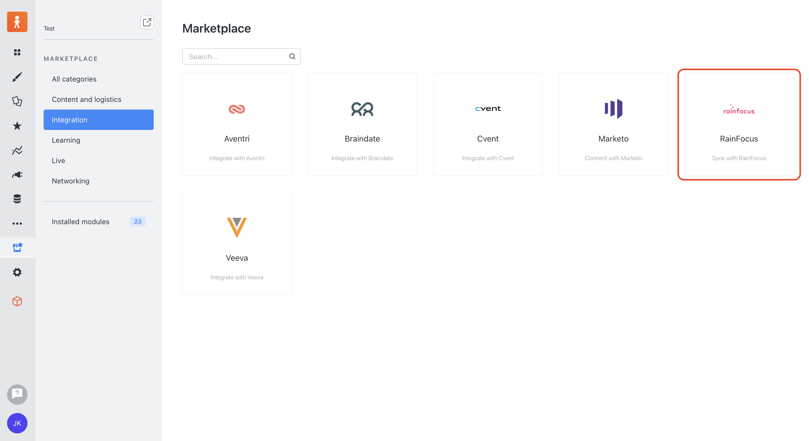
Task: Click the MARKETPLACE section label
Action: coord(71,59)
